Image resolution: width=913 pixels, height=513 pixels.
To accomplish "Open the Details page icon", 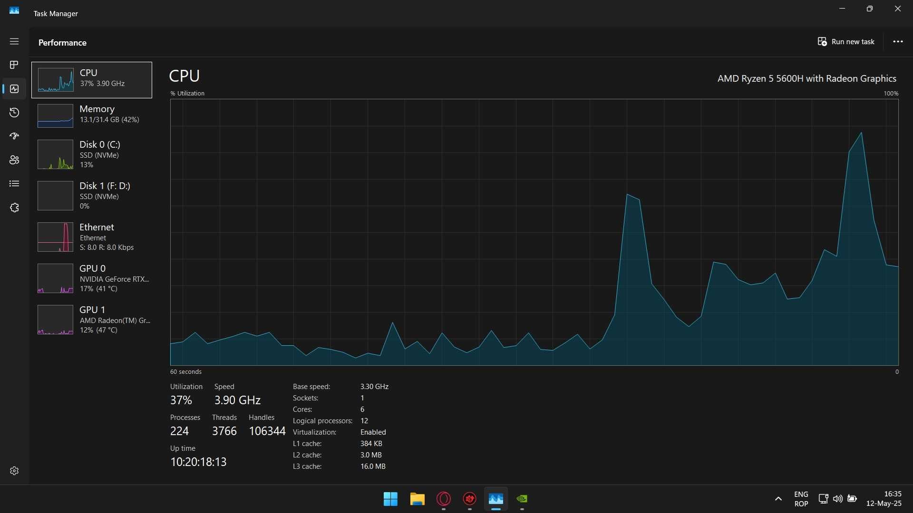I will click(14, 184).
